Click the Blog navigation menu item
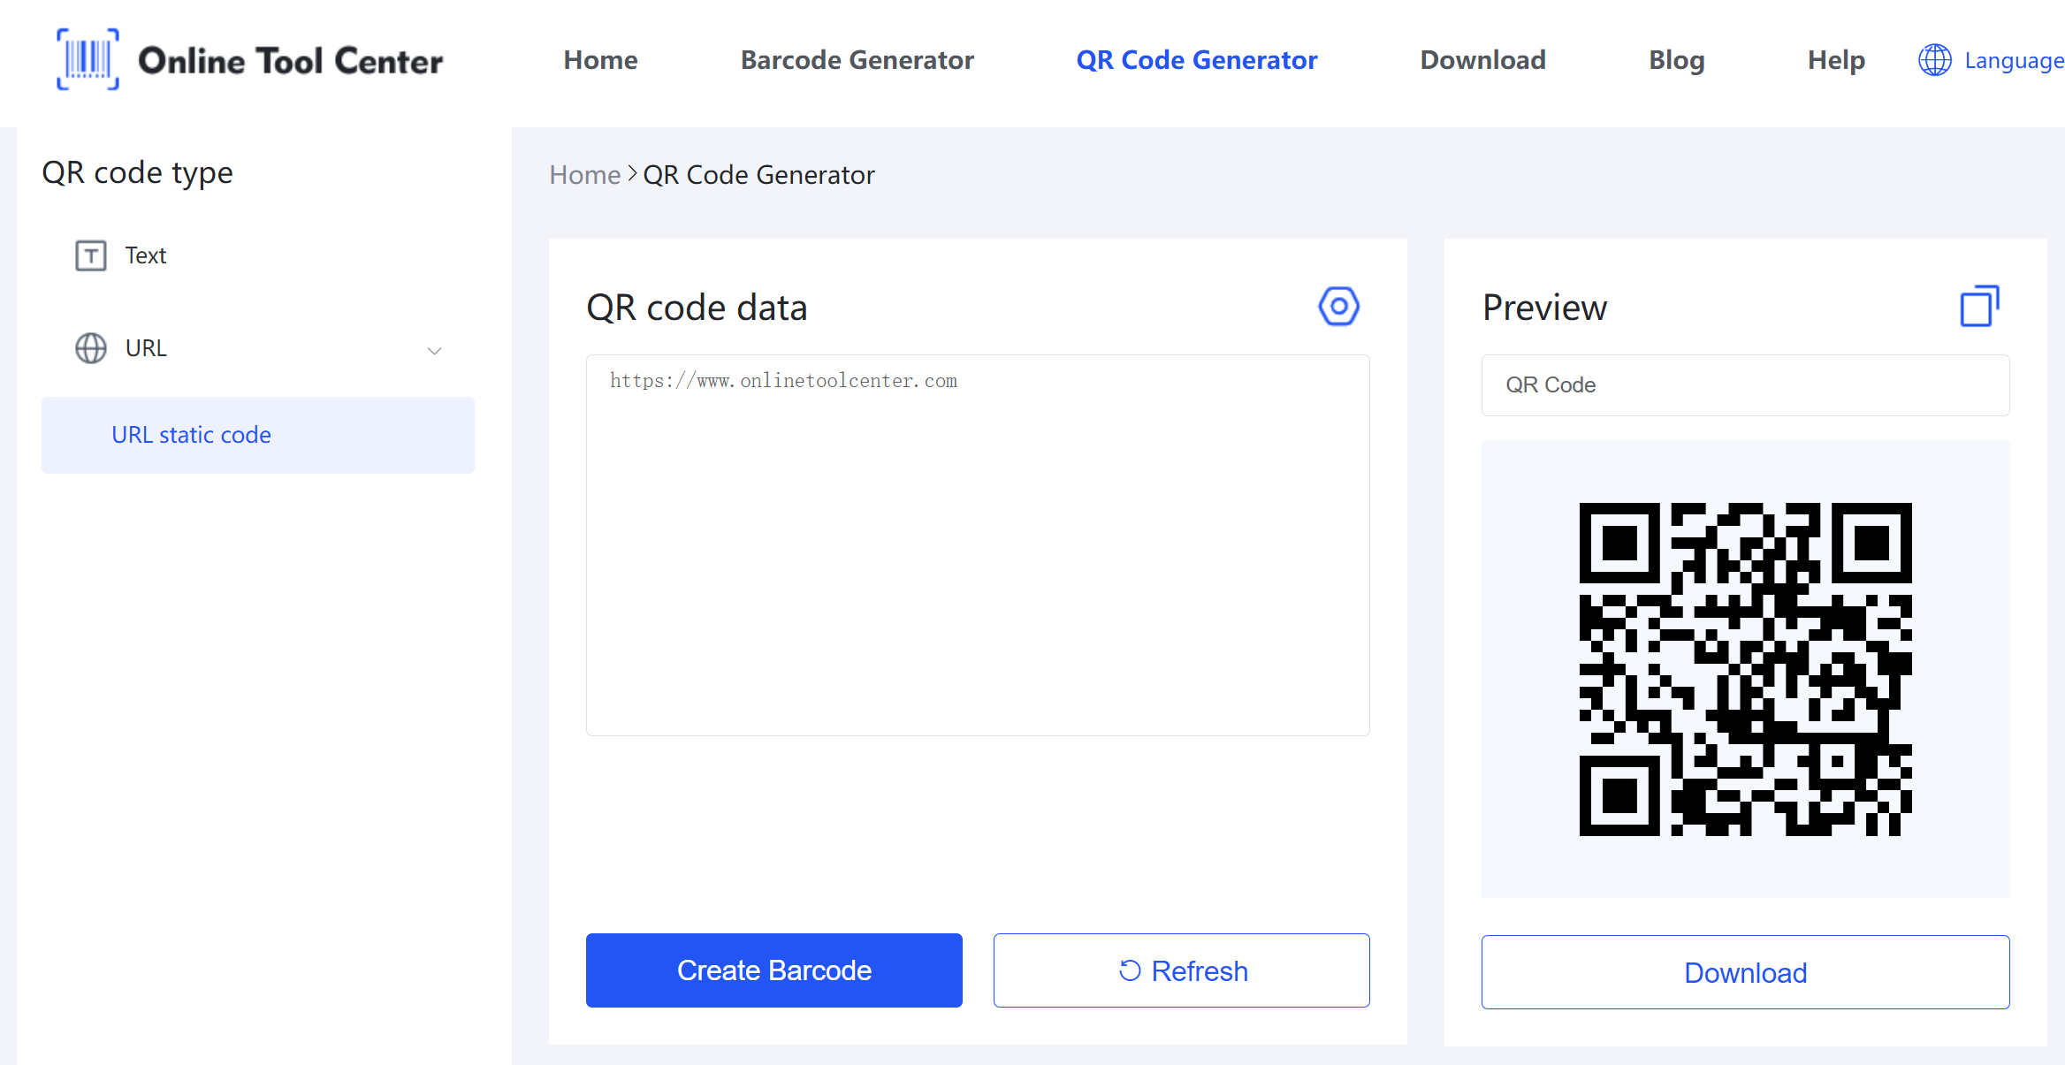The image size is (2065, 1065). [1675, 58]
